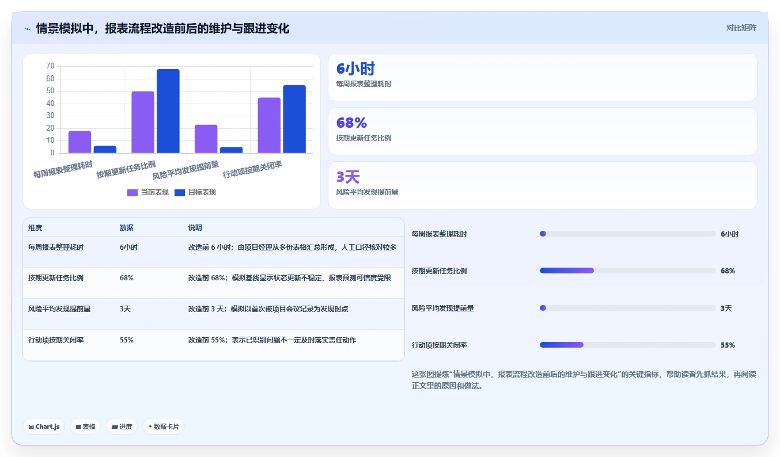Viewport: 780px width, 457px height.
Task: Click the lightning icon beside the title
Action: (x=28, y=28)
